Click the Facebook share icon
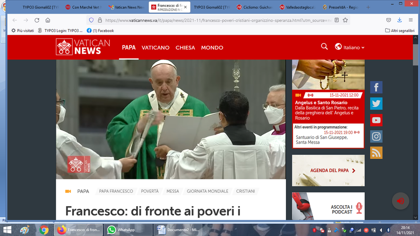 pos(376,87)
